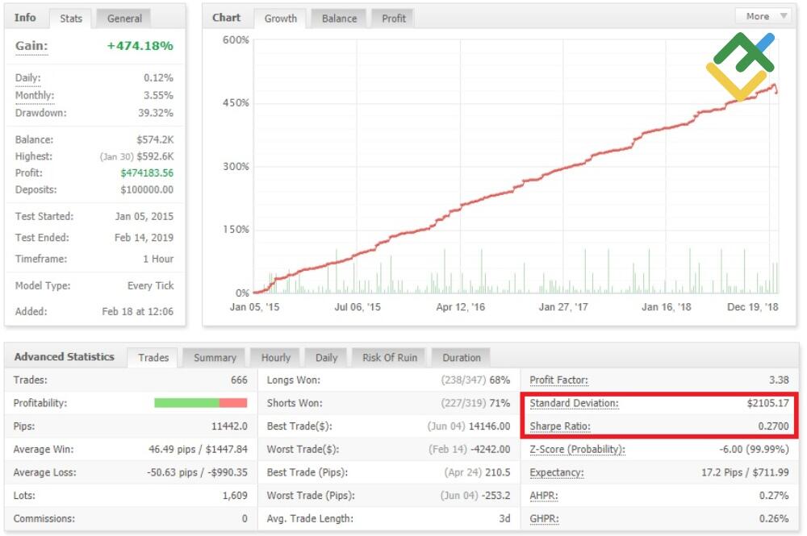The image size is (807, 536).
Task: Switch to the Duration tab
Action: (461, 357)
